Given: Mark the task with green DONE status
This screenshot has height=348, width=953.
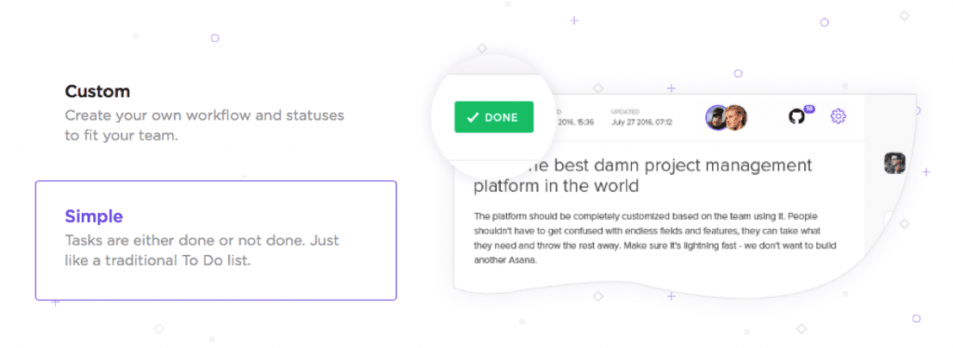Looking at the screenshot, I should [x=493, y=117].
